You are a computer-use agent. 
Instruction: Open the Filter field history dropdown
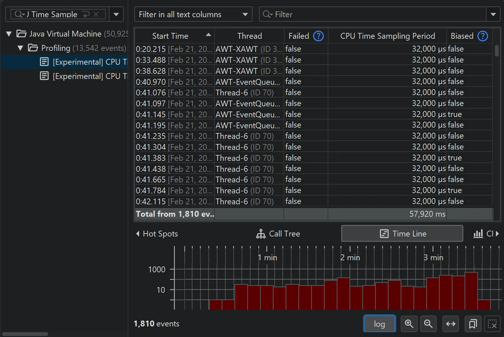pyautogui.click(x=493, y=14)
